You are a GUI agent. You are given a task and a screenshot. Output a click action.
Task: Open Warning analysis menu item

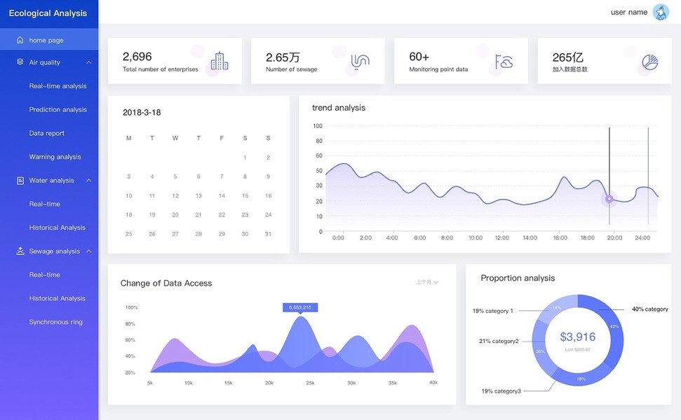(55, 157)
